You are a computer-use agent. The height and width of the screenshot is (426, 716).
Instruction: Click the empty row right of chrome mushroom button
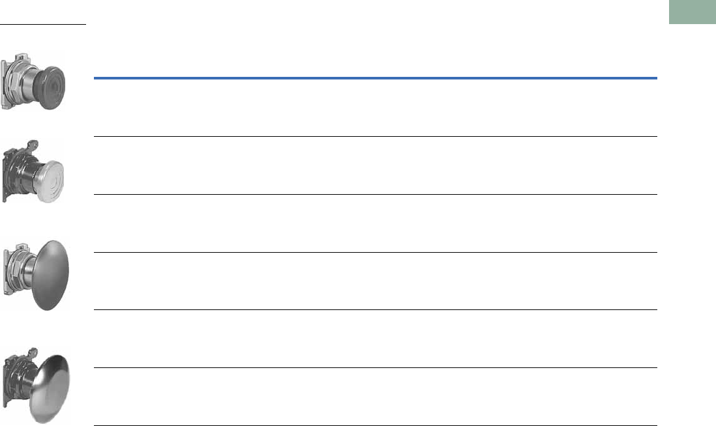[x=375, y=396]
